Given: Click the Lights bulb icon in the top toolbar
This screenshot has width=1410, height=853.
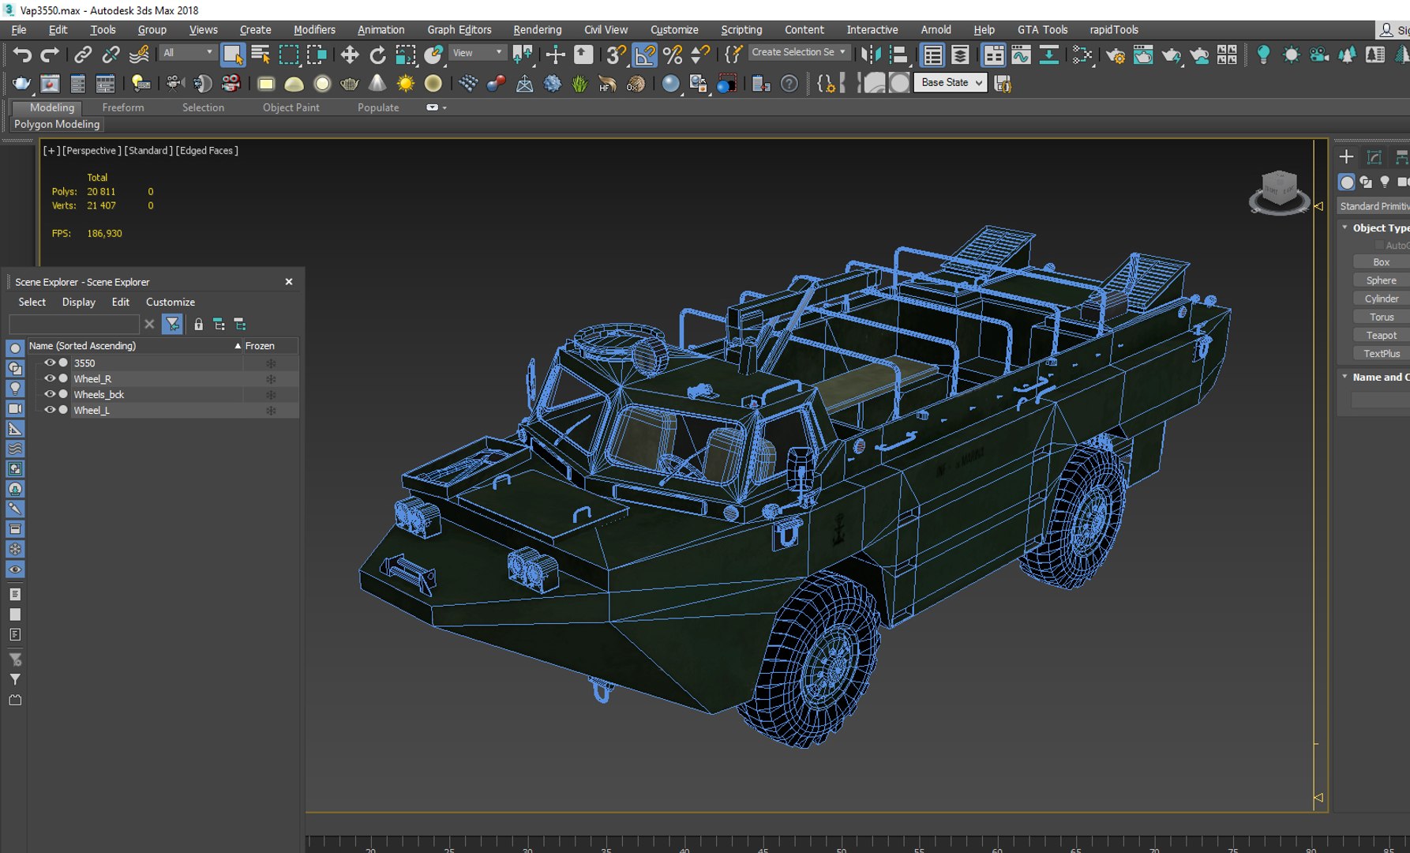Looking at the screenshot, I should (x=1263, y=54).
